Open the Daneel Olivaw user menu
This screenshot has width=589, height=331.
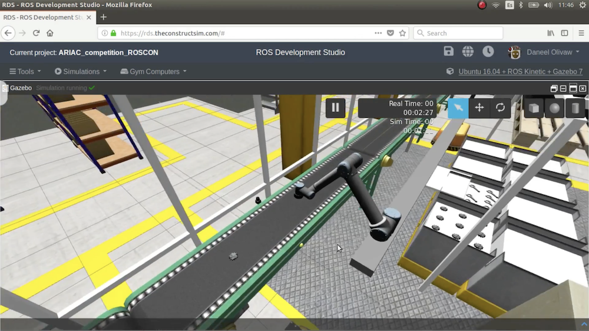[552, 52]
